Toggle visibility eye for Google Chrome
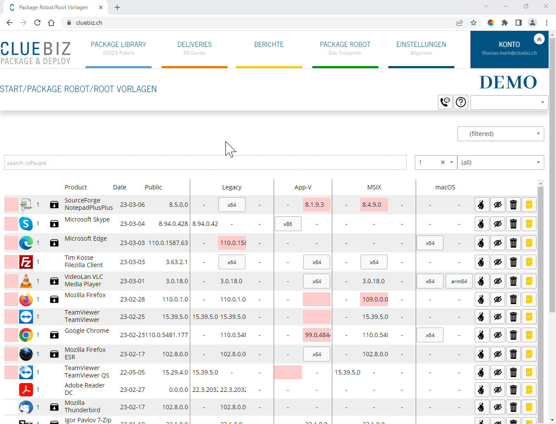The image size is (556, 424). click(497, 335)
